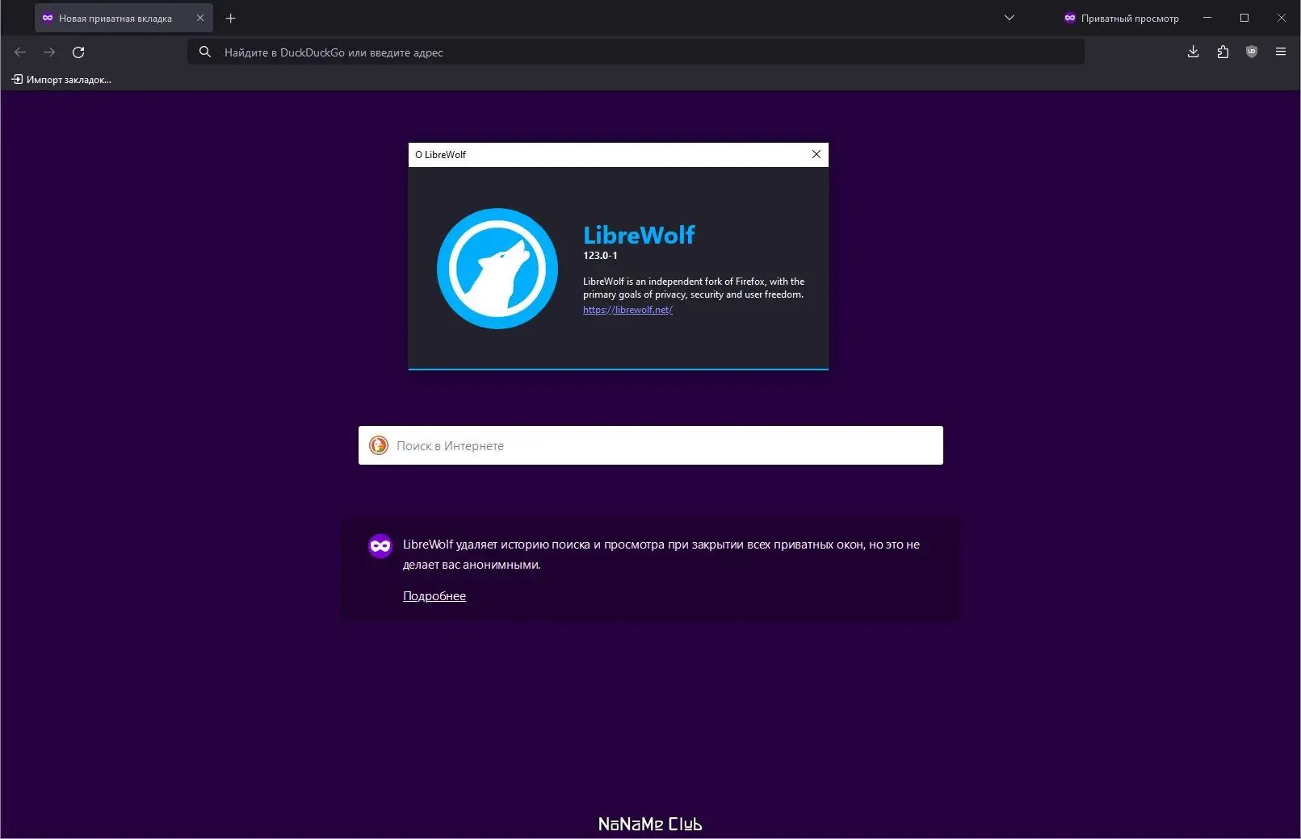
Task: Expand the list all tabs dropdown
Action: (x=1009, y=18)
